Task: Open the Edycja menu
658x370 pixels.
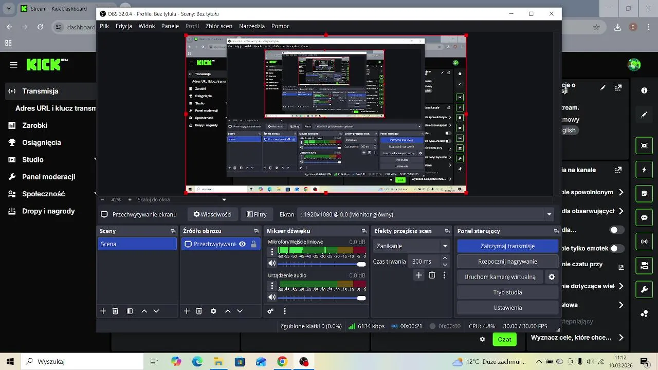Action: point(124,26)
